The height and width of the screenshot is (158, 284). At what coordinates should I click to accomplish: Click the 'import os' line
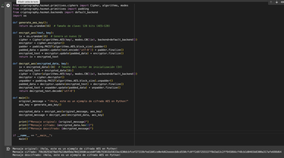point(20,16)
